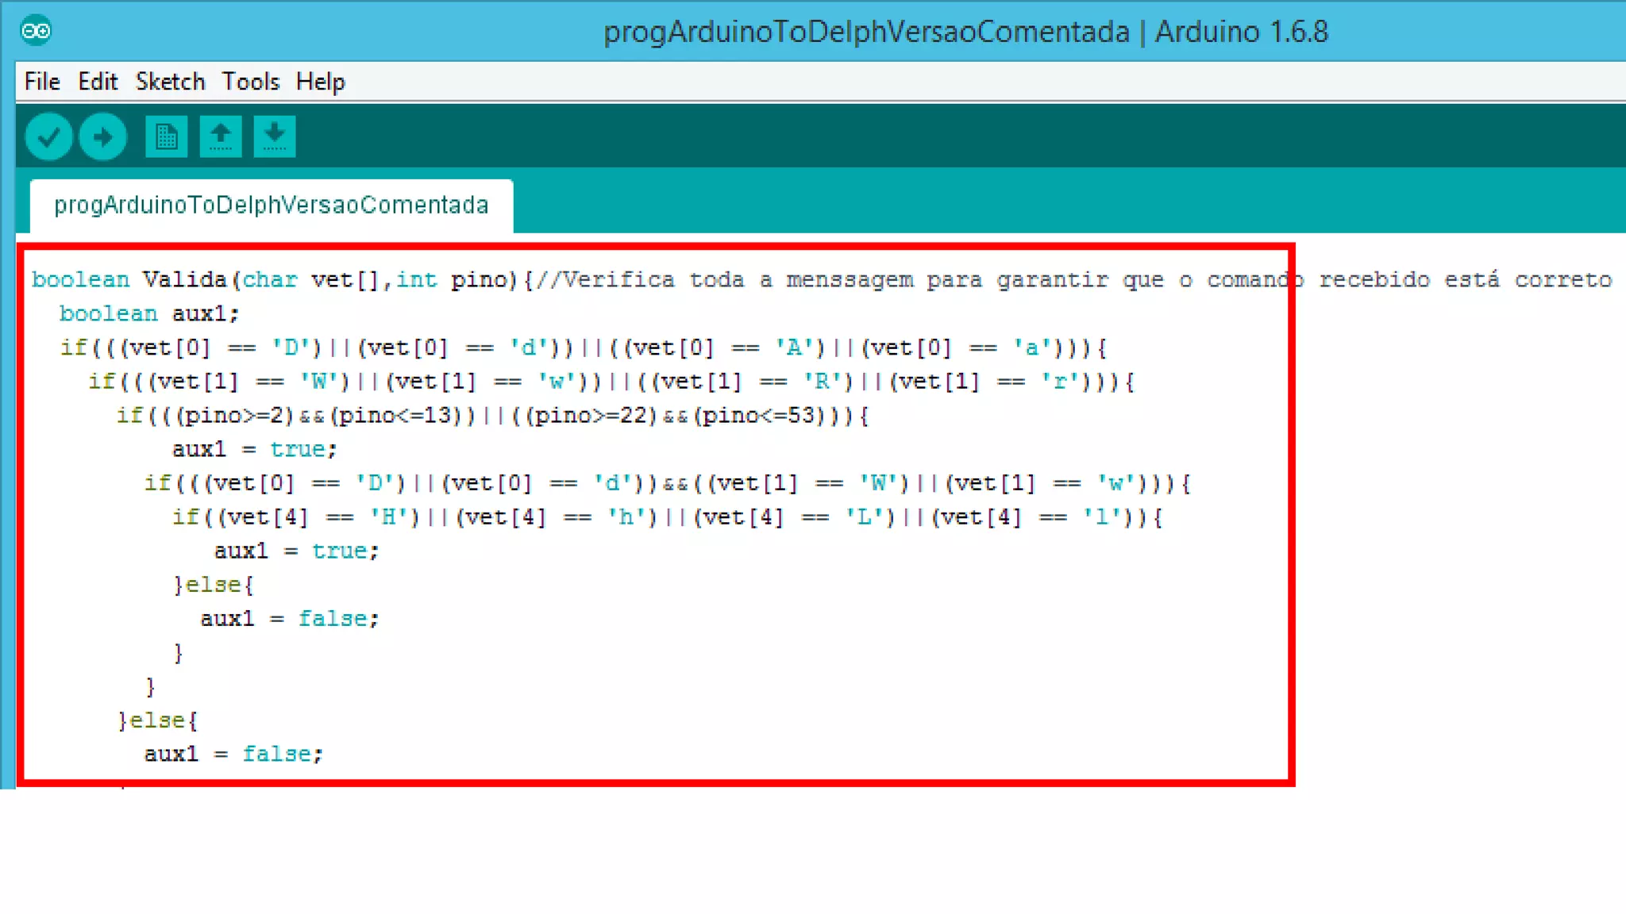The image size is (1626, 914).
Task: Open the Edit menu
Action: pyautogui.click(x=98, y=82)
